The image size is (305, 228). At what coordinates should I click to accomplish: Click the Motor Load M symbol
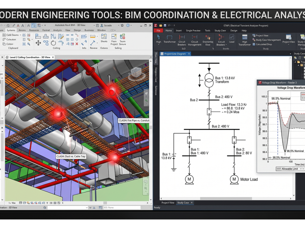click(x=234, y=180)
